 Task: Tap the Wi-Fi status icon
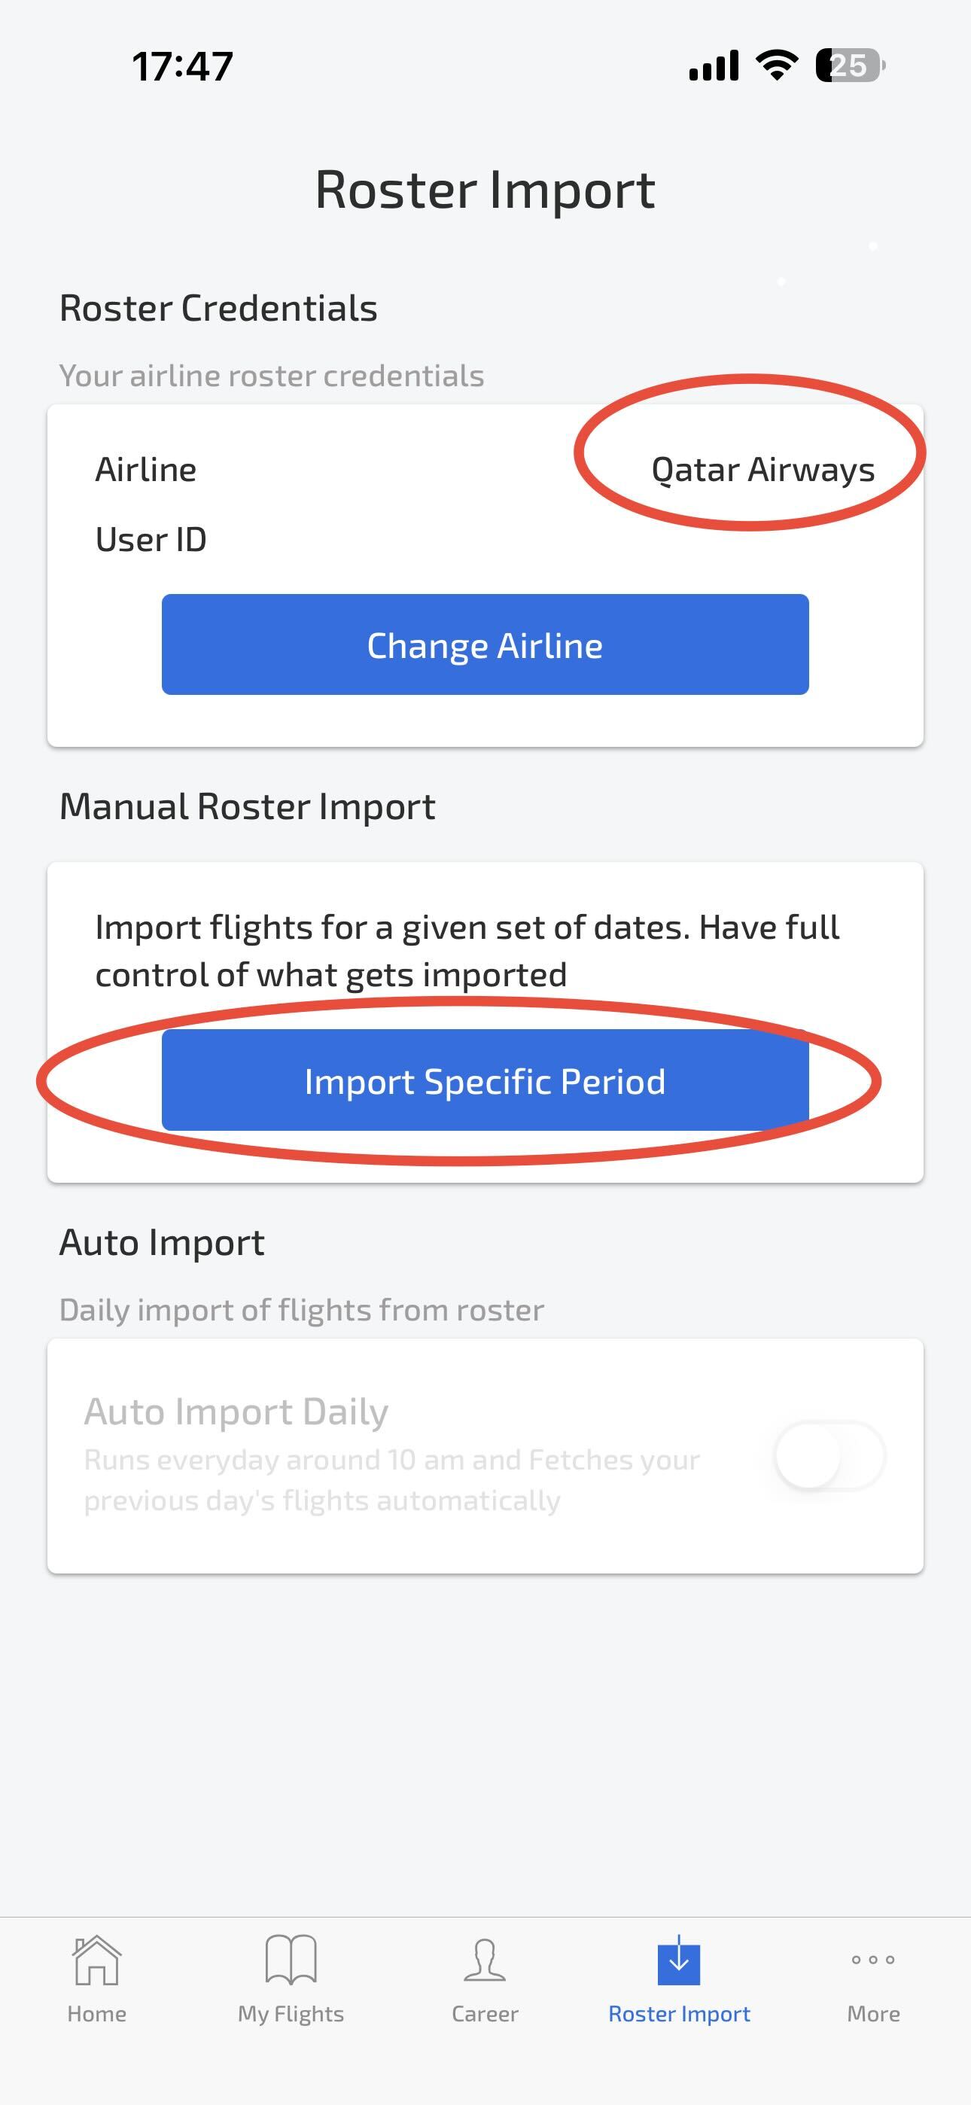coord(777,65)
